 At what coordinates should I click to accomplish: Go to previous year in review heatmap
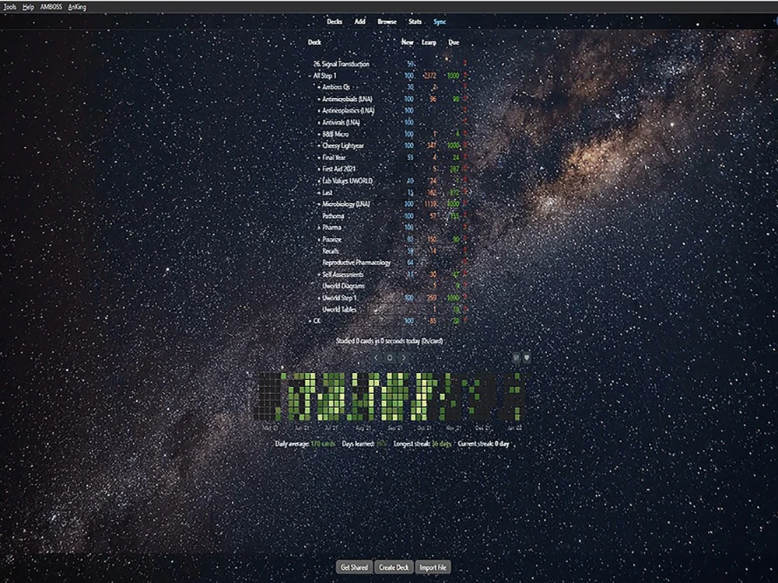point(376,358)
